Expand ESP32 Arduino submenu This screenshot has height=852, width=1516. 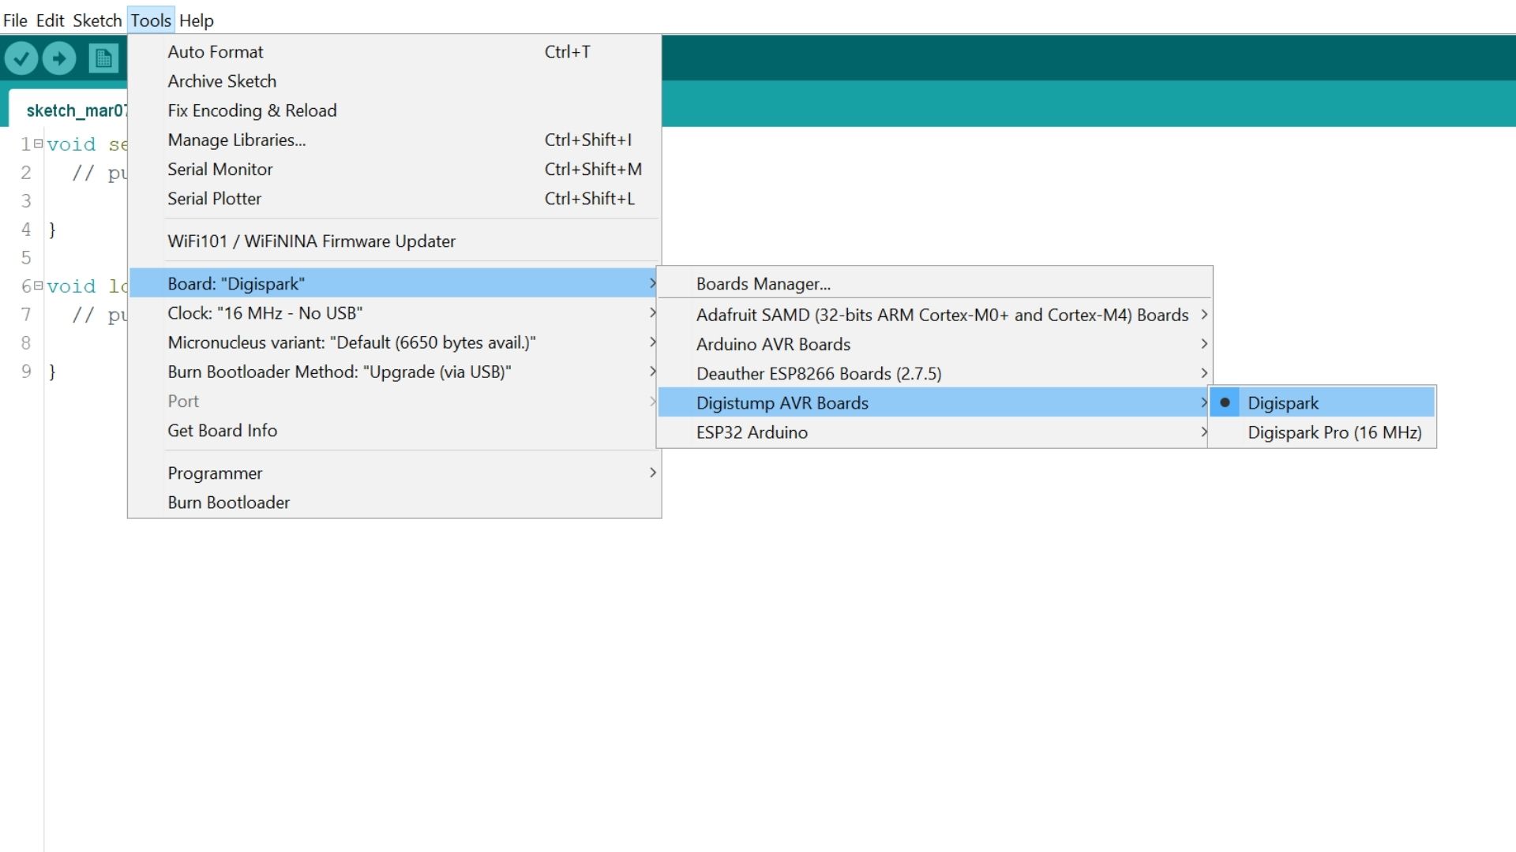[934, 432]
